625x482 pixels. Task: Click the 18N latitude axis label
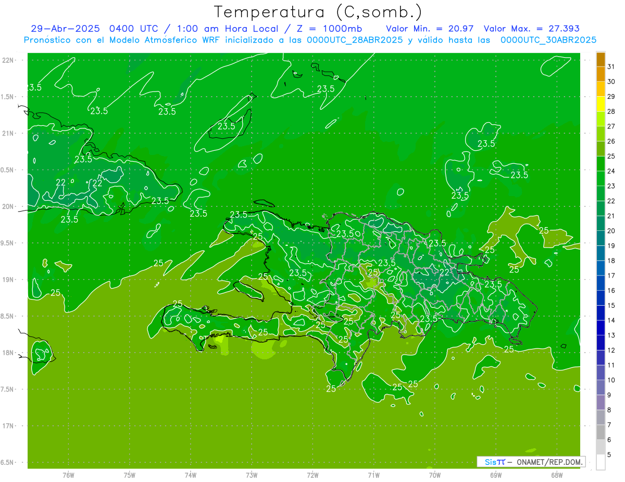tap(8, 353)
